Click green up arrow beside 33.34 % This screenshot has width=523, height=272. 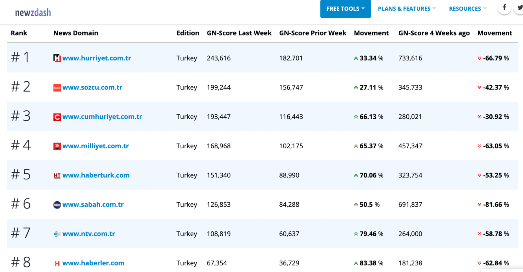(356, 58)
